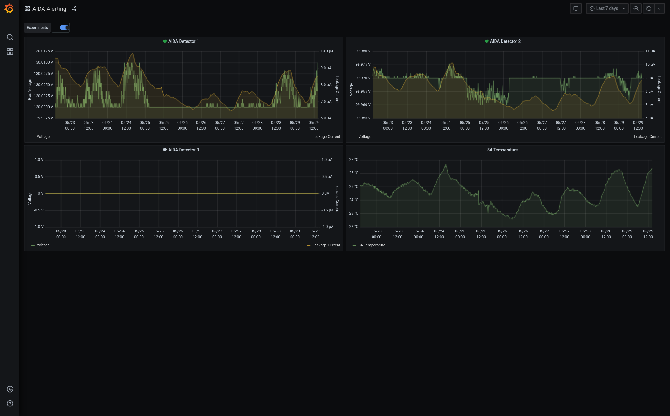
Task: Toggle the Experiments annotation switch
Action: tap(64, 28)
